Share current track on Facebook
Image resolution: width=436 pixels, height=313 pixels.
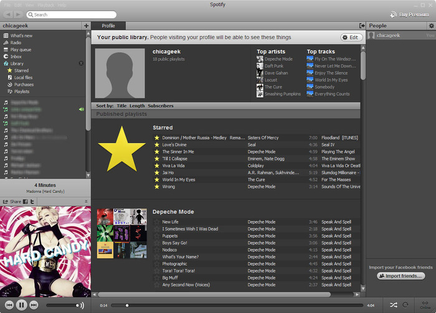tap(25, 202)
